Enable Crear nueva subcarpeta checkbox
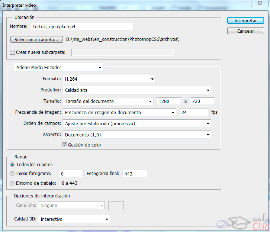Viewport: 270px width, 232px height. 12,52
